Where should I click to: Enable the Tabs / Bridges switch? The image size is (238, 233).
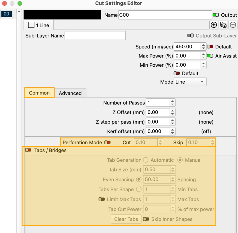click(x=28, y=150)
